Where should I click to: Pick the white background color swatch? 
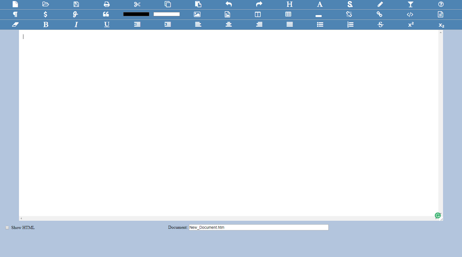[166, 14]
